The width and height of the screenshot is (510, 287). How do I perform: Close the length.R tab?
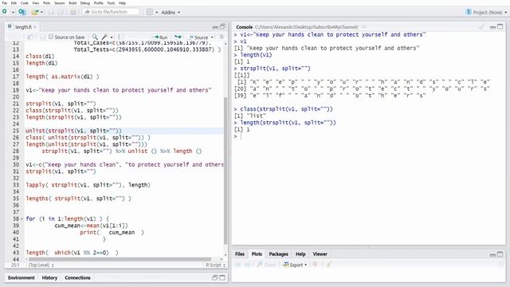click(35, 27)
